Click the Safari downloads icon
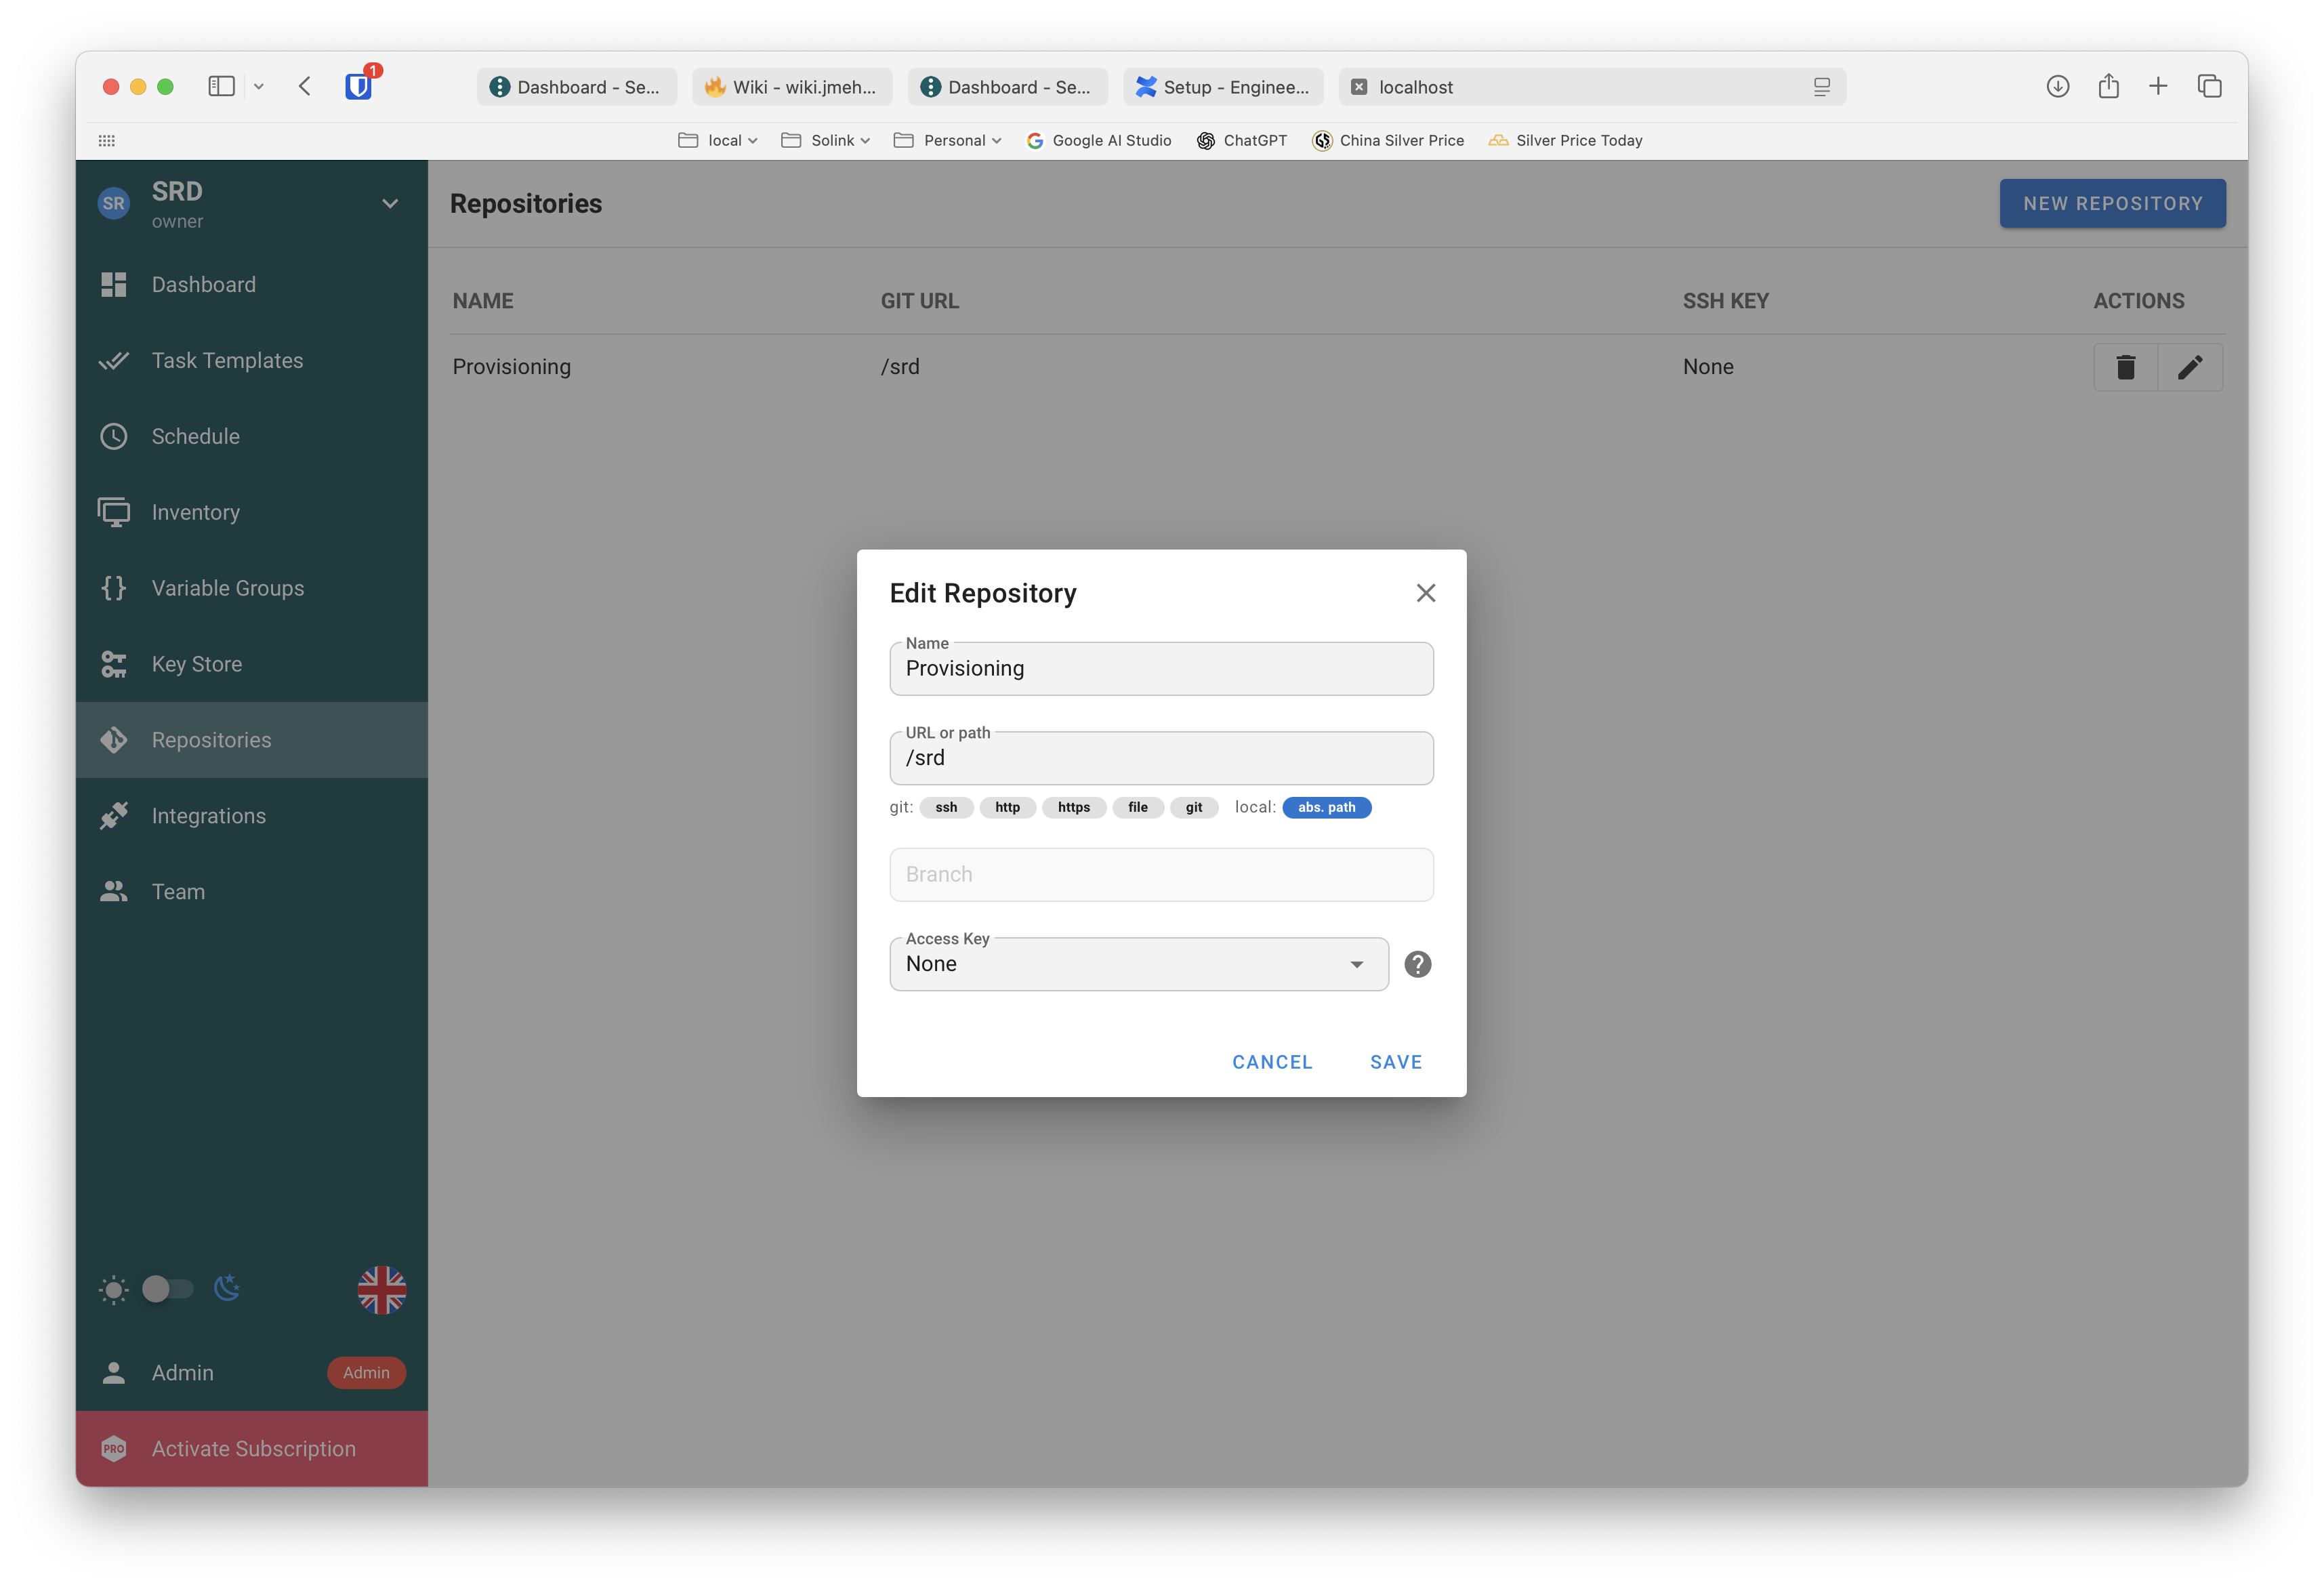 pos(2057,87)
